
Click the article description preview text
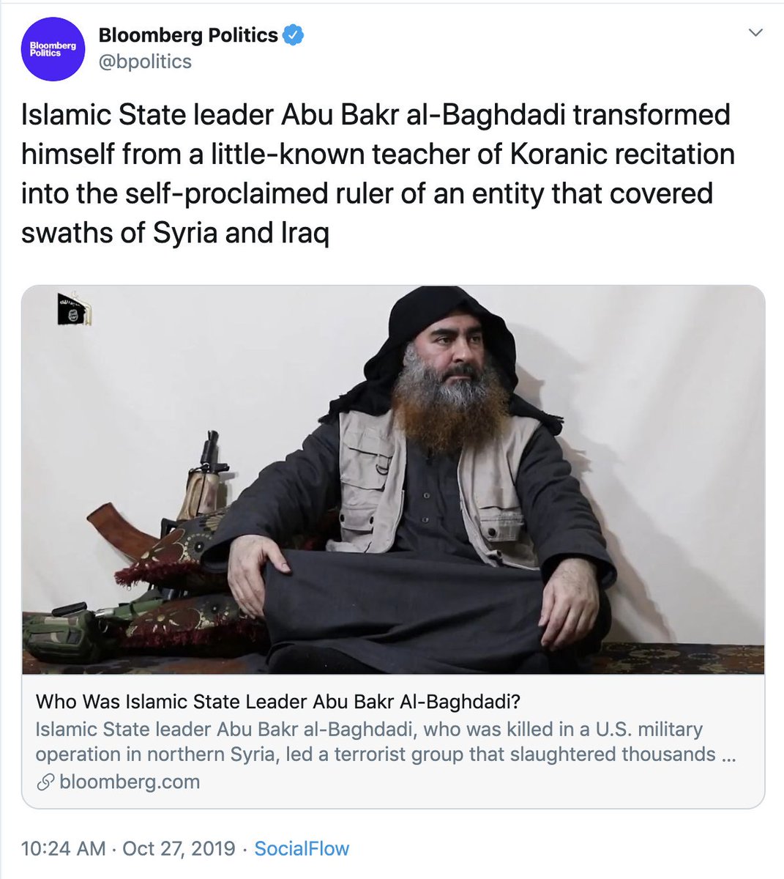(x=386, y=741)
